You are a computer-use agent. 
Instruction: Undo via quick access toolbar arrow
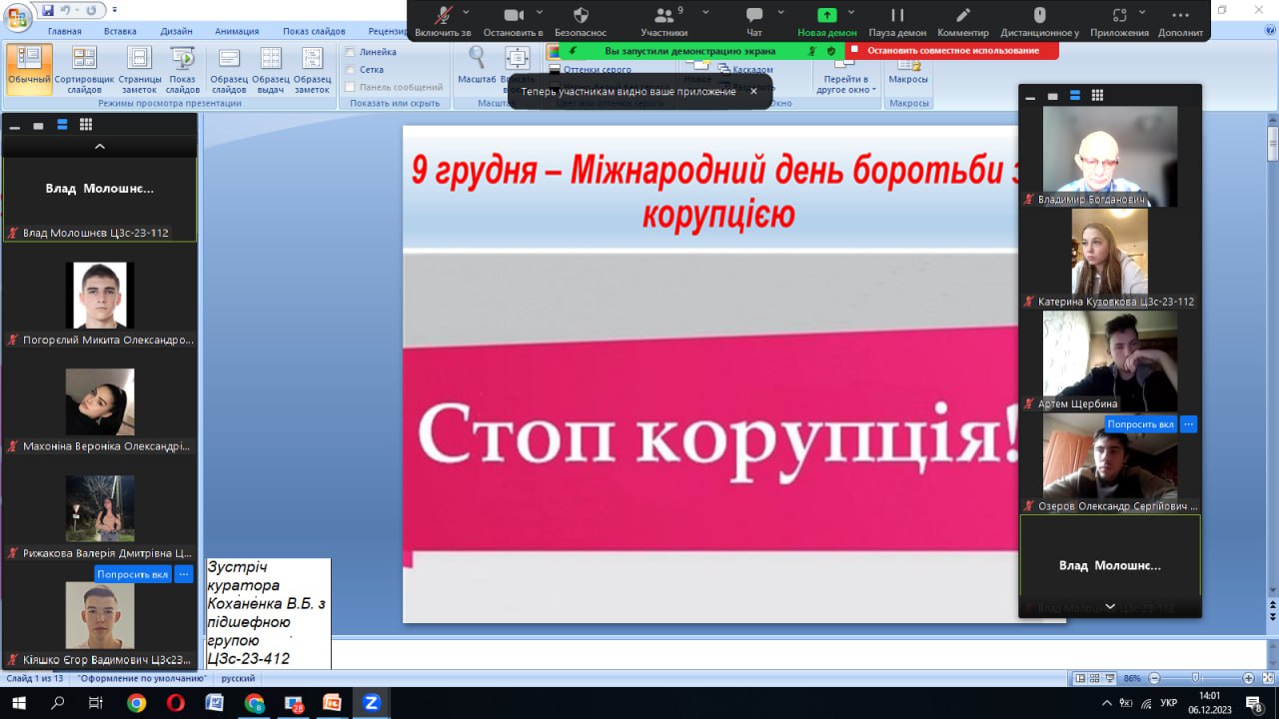point(67,10)
